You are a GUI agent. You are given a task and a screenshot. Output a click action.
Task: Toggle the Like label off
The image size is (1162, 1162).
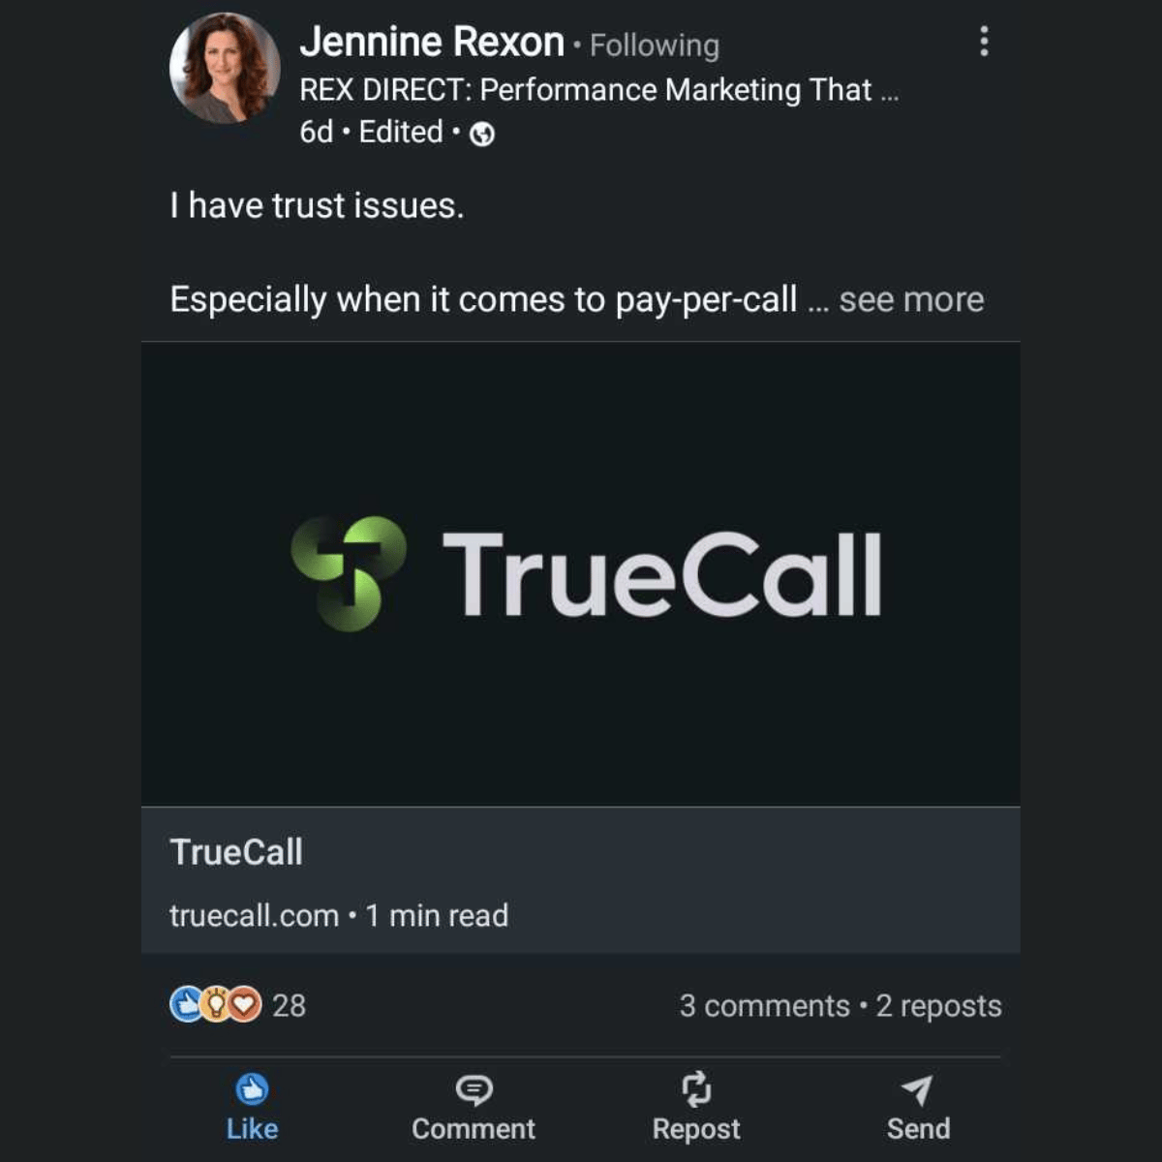(x=252, y=1129)
